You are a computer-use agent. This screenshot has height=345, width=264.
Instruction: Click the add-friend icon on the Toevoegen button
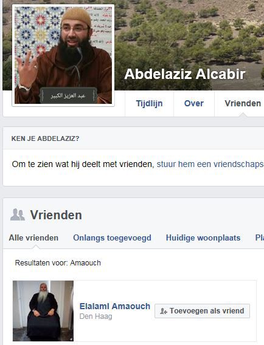coord(163,311)
